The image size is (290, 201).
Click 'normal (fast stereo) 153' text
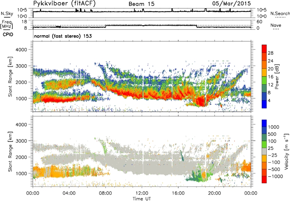tap(63, 36)
